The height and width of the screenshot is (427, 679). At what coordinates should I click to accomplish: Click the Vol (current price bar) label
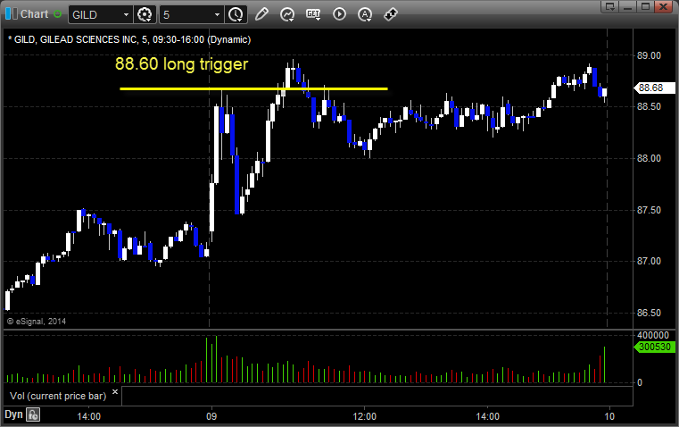point(58,396)
